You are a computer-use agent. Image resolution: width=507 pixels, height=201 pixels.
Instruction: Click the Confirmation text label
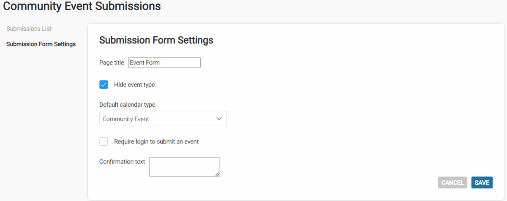[x=122, y=161]
